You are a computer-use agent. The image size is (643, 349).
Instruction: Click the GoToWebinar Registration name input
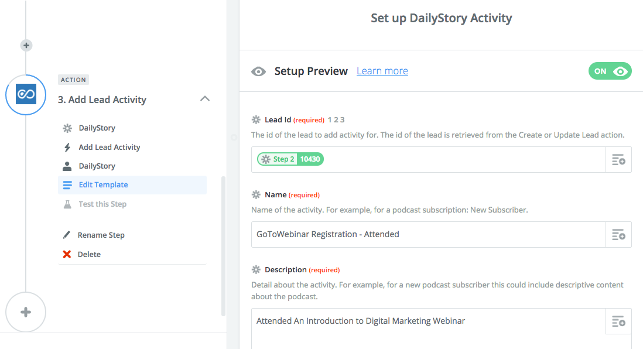(429, 235)
